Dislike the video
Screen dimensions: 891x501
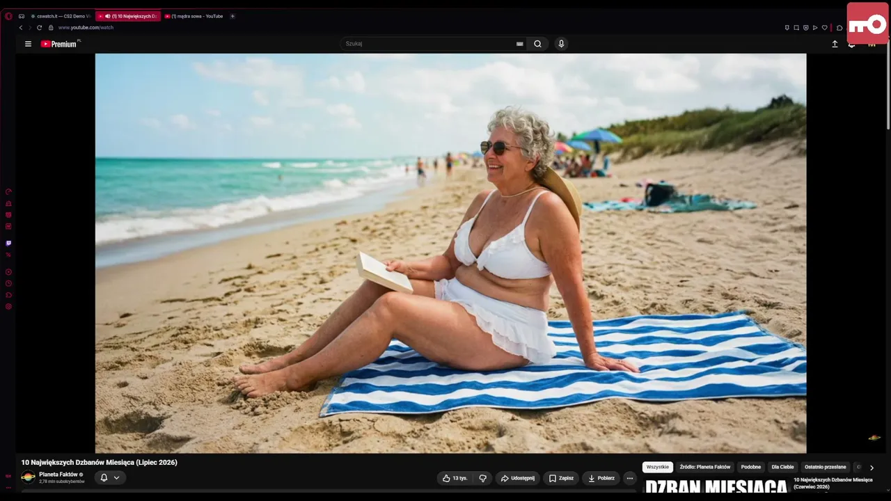click(482, 478)
